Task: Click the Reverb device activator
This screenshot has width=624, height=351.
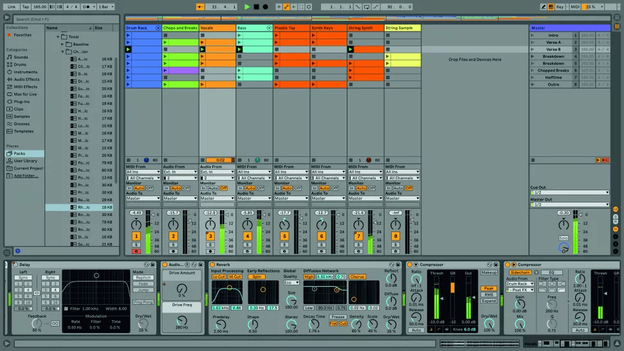Action: pyautogui.click(x=213, y=265)
